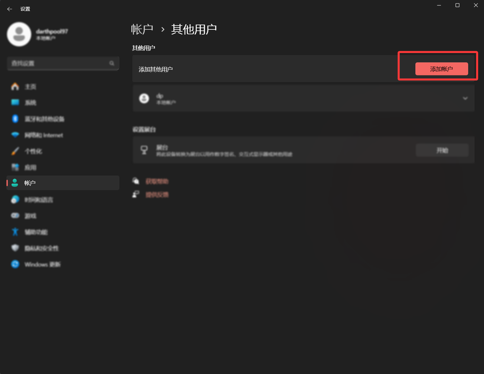Open 个性化 via the paintbrush icon
The width and height of the screenshot is (484, 374).
pyautogui.click(x=15, y=151)
